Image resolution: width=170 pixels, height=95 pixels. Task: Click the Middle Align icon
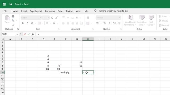[x=68, y=17]
